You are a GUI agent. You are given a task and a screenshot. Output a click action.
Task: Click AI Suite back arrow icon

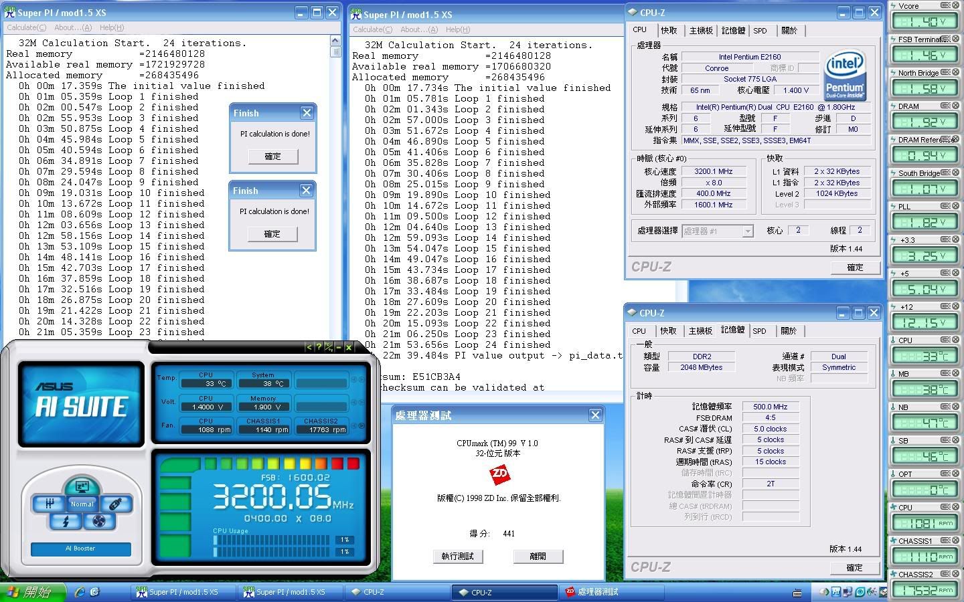coord(309,347)
